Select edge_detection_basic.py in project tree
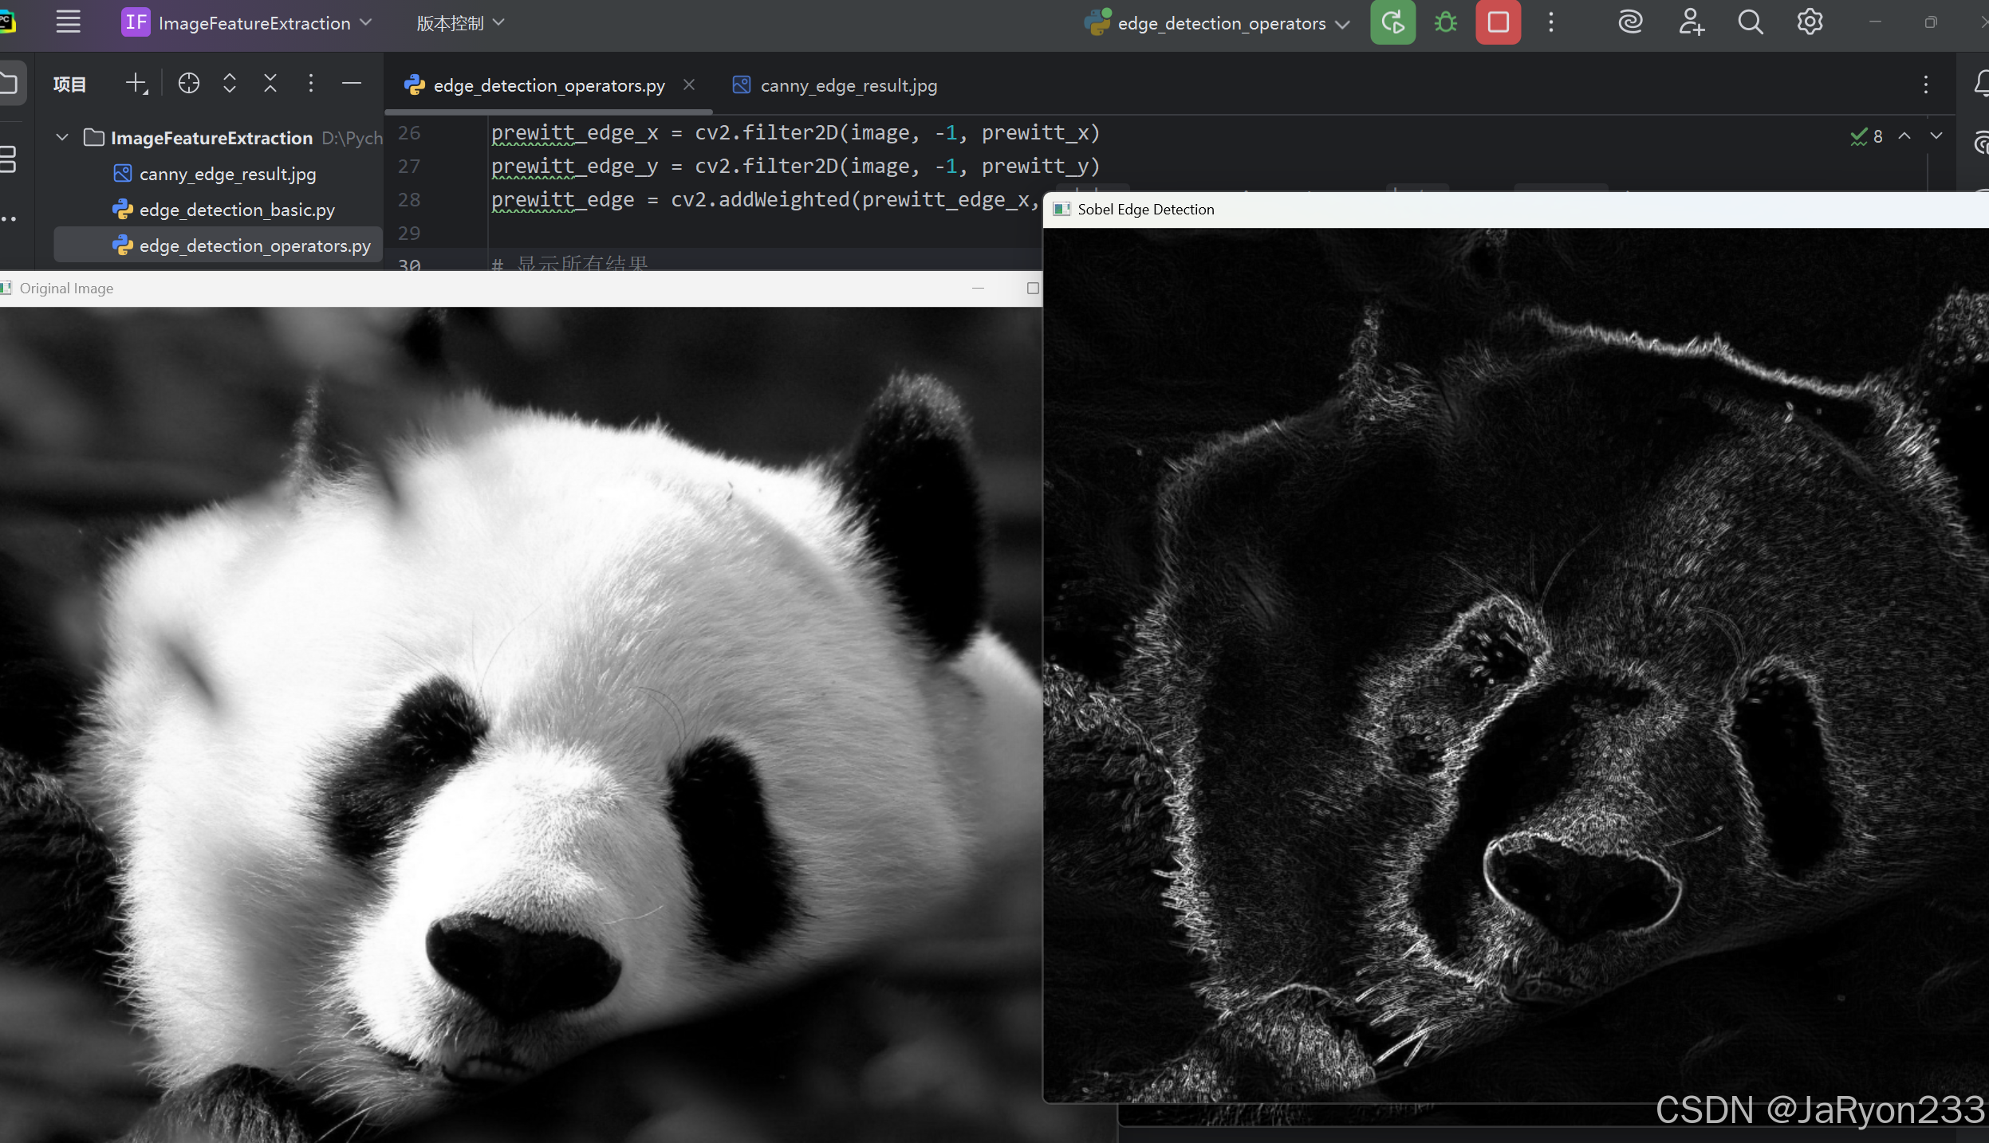This screenshot has width=1989, height=1143. pos(236,210)
